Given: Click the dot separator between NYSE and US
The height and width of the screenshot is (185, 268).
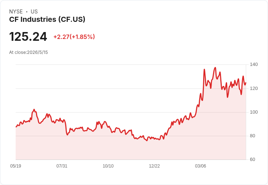Looking at the screenshot, I should 27,12.
